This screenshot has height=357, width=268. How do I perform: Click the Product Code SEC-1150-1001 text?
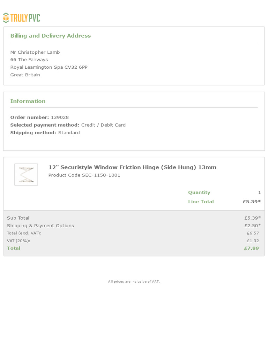(x=84, y=175)
